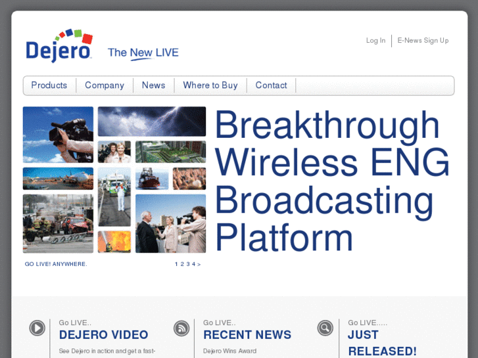478x358 pixels.
Task: Click the Dejero logo
Action: tap(59, 46)
